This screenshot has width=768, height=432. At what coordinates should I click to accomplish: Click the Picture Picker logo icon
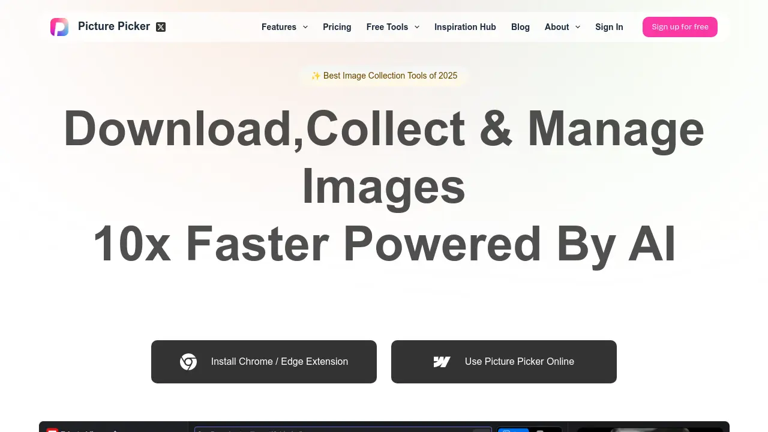[x=59, y=27]
